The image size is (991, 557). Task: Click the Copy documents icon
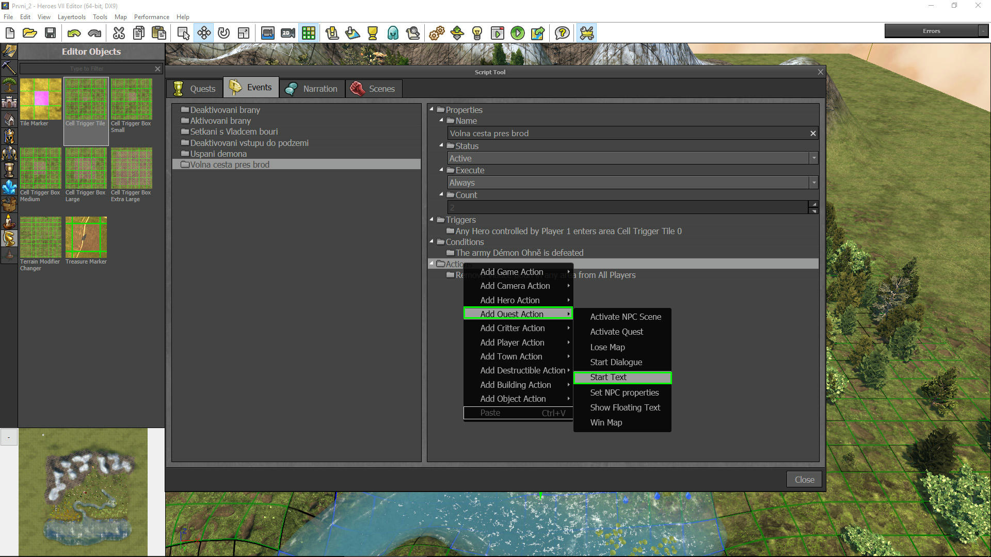(139, 33)
